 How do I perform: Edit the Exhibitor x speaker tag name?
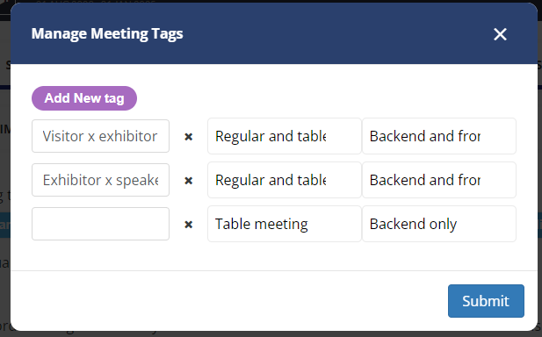pyautogui.click(x=101, y=180)
